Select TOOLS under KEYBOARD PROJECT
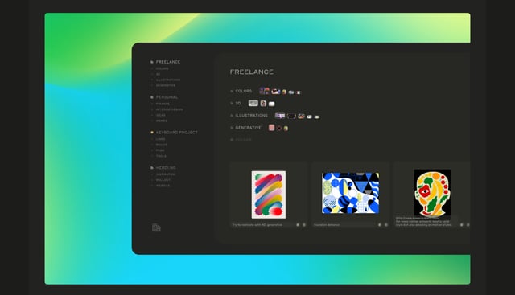The image size is (515, 295). 161,156
